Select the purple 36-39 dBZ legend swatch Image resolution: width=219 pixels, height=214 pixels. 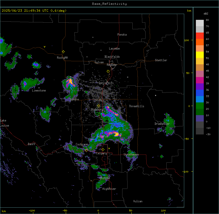(x=200, y=87)
